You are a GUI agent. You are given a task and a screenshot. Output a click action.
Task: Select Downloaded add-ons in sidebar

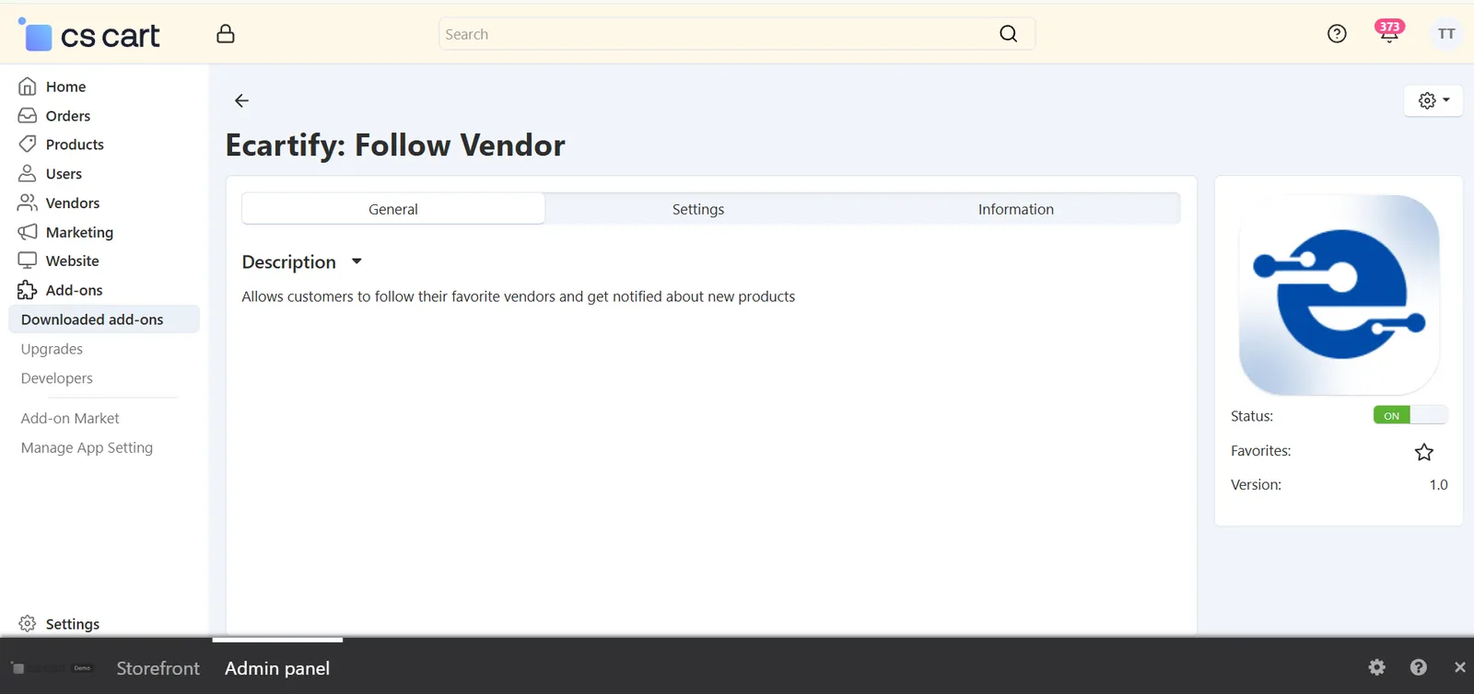pyautogui.click(x=104, y=319)
